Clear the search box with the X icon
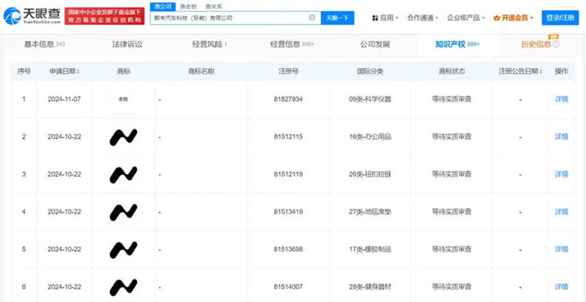Viewport: 586px width, 302px height. point(312,18)
